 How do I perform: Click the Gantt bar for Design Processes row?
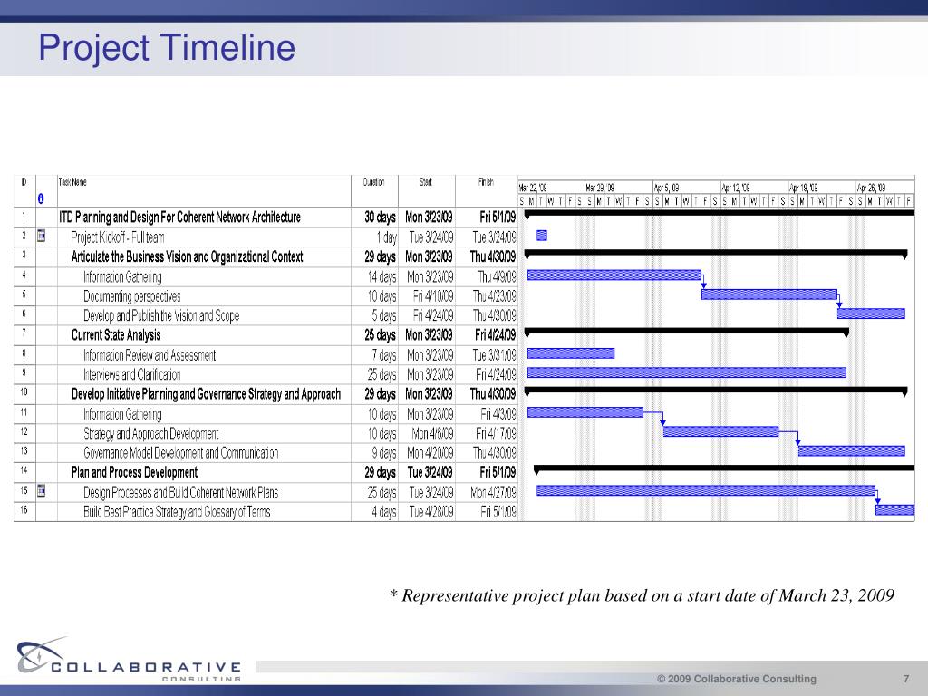tap(706, 490)
